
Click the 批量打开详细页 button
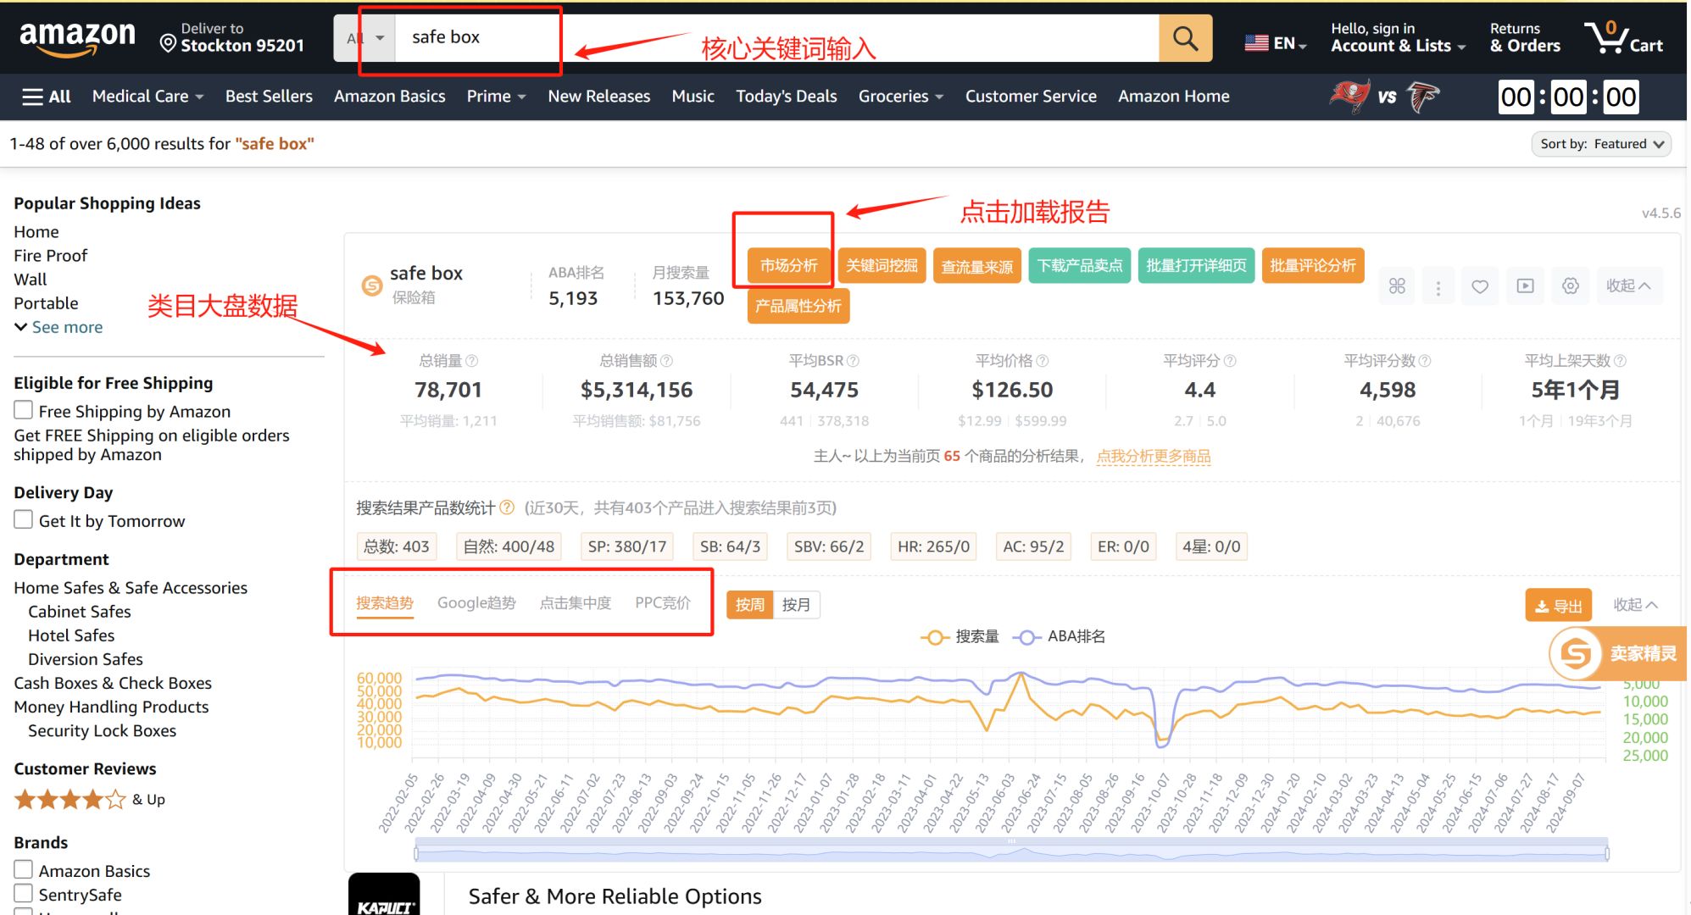coord(1196,266)
